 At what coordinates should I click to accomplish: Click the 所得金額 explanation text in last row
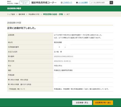(x=81, y=89)
